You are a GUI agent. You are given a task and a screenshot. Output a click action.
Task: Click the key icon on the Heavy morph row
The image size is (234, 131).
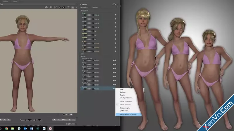point(114,64)
